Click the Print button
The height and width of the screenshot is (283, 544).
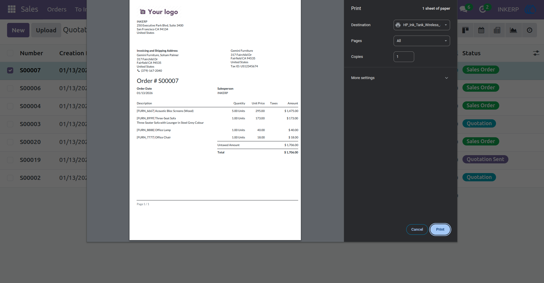(440, 230)
